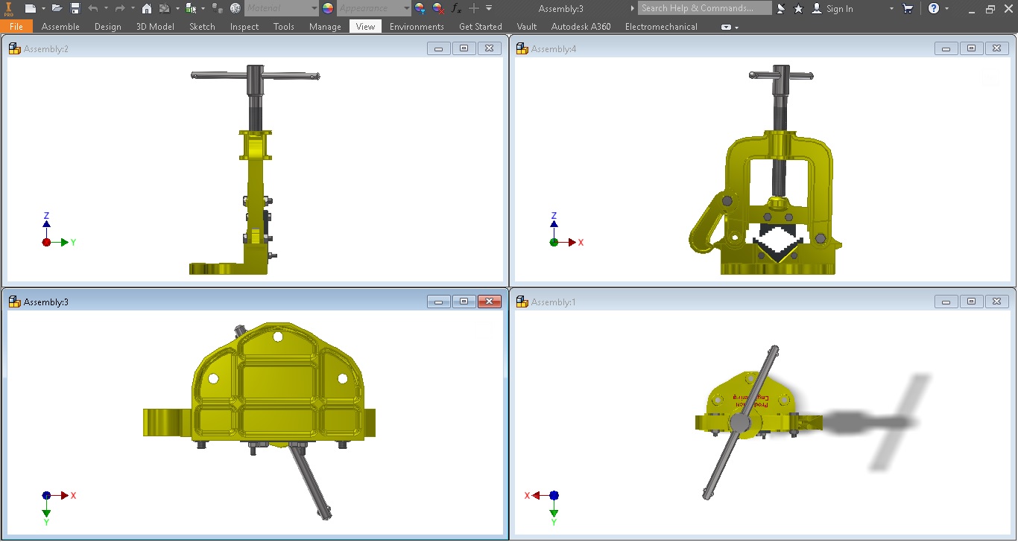The height and width of the screenshot is (542, 1018).
Task: Go to the Inspect tab
Action: (x=244, y=26)
